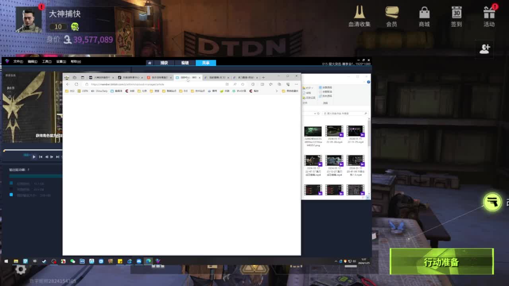
Task: Click 反向选择 invert selection in explorer
Action: (x=325, y=96)
